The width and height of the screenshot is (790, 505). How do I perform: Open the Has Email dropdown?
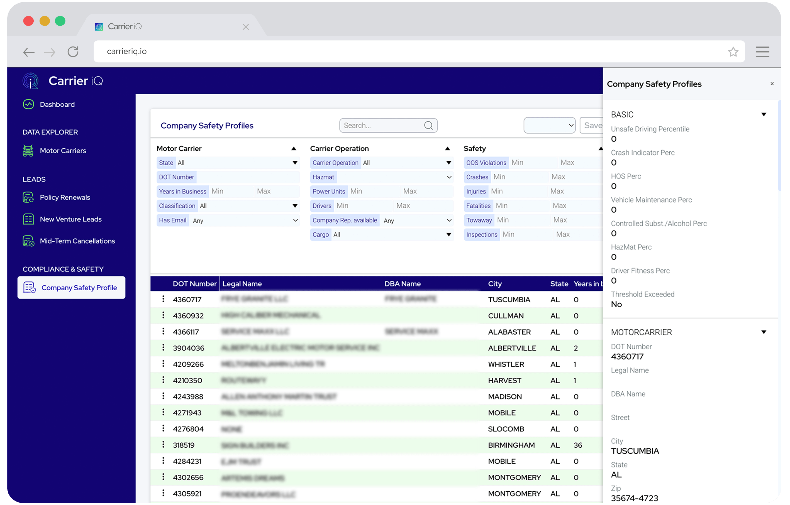pos(295,220)
